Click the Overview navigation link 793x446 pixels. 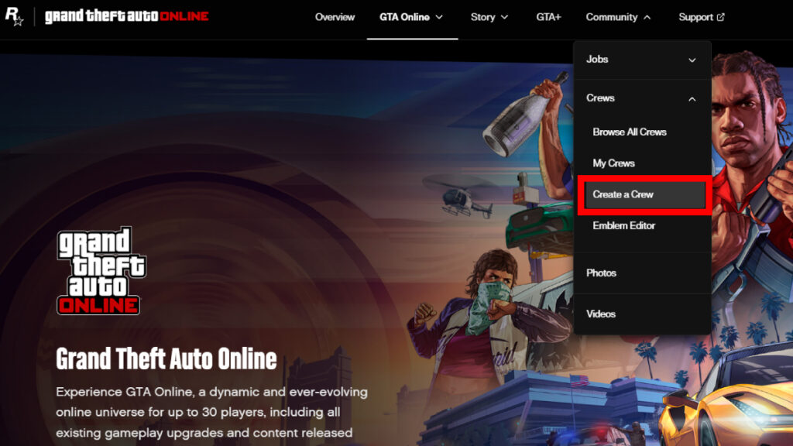tap(335, 16)
